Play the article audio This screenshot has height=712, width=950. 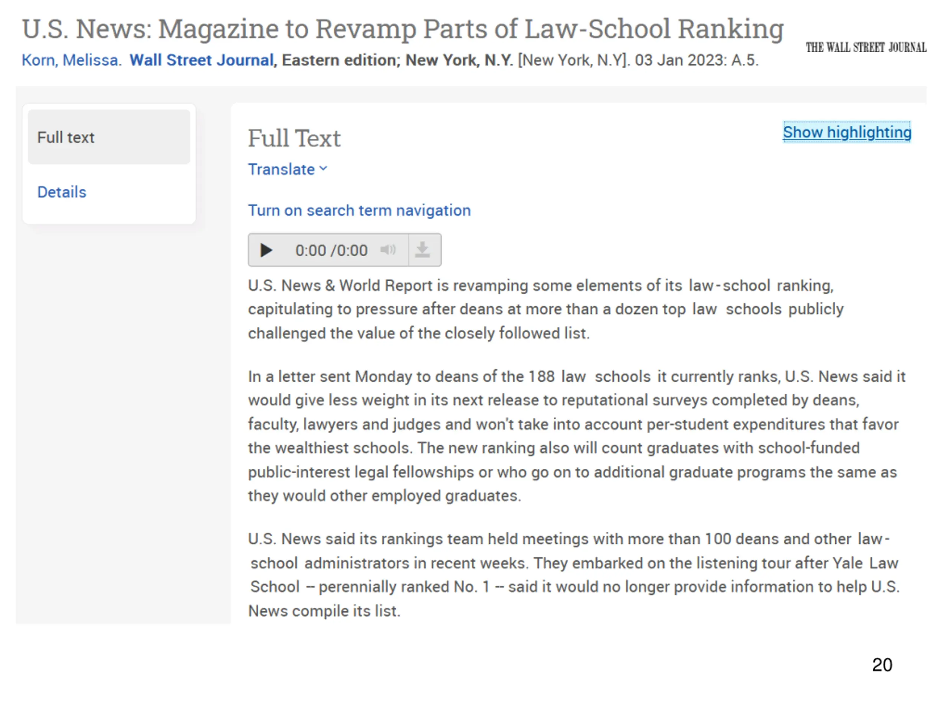pos(266,250)
